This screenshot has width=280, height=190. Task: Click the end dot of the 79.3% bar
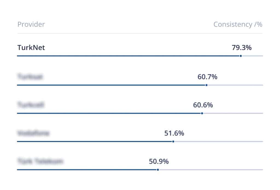click(x=241, y=56)
